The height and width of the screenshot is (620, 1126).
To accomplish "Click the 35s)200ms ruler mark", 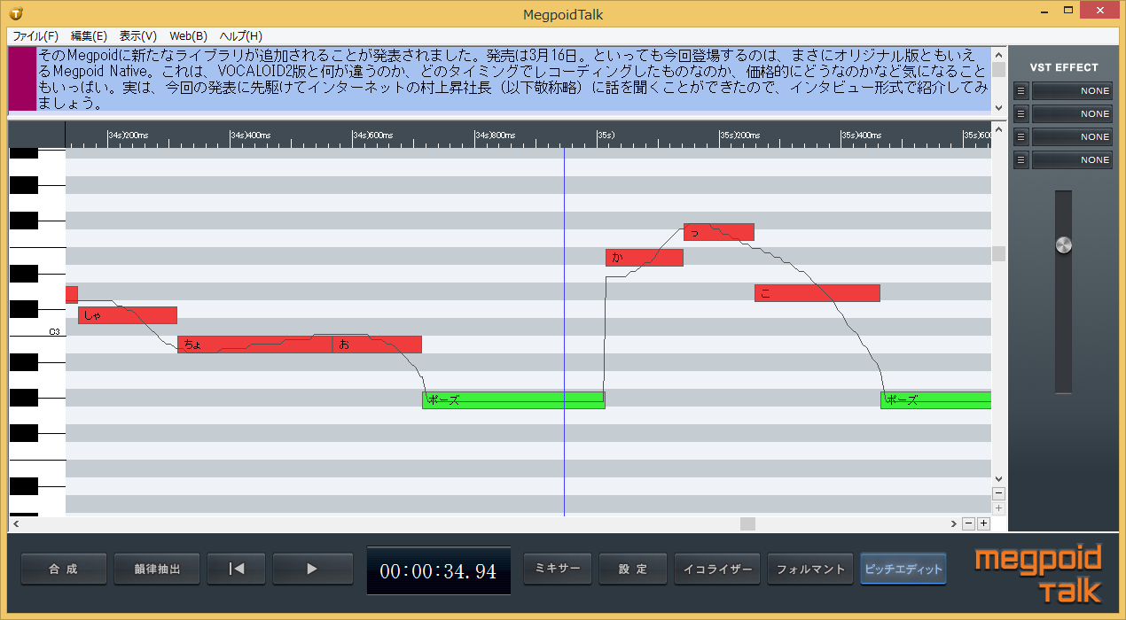I will click(739, 136).
